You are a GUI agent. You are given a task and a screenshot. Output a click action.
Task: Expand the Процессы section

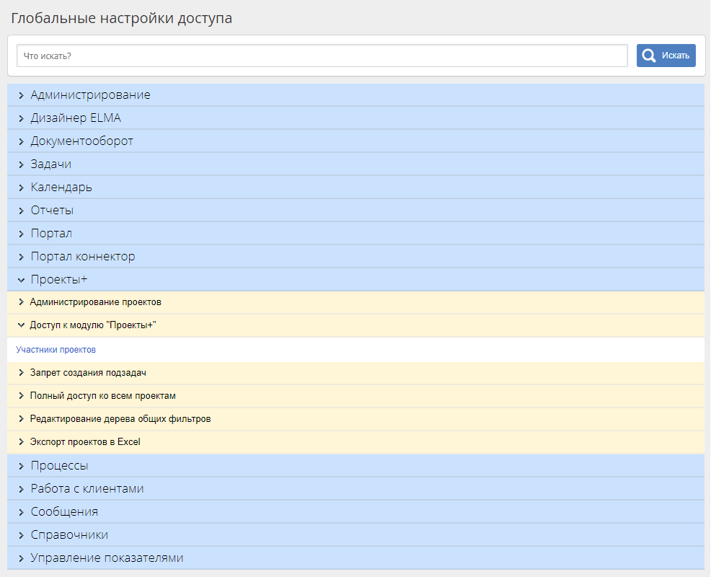coord(59,466)
